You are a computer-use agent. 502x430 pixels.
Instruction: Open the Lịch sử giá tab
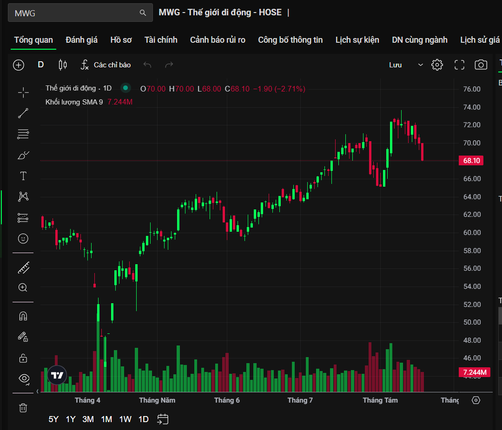[480, 40]
